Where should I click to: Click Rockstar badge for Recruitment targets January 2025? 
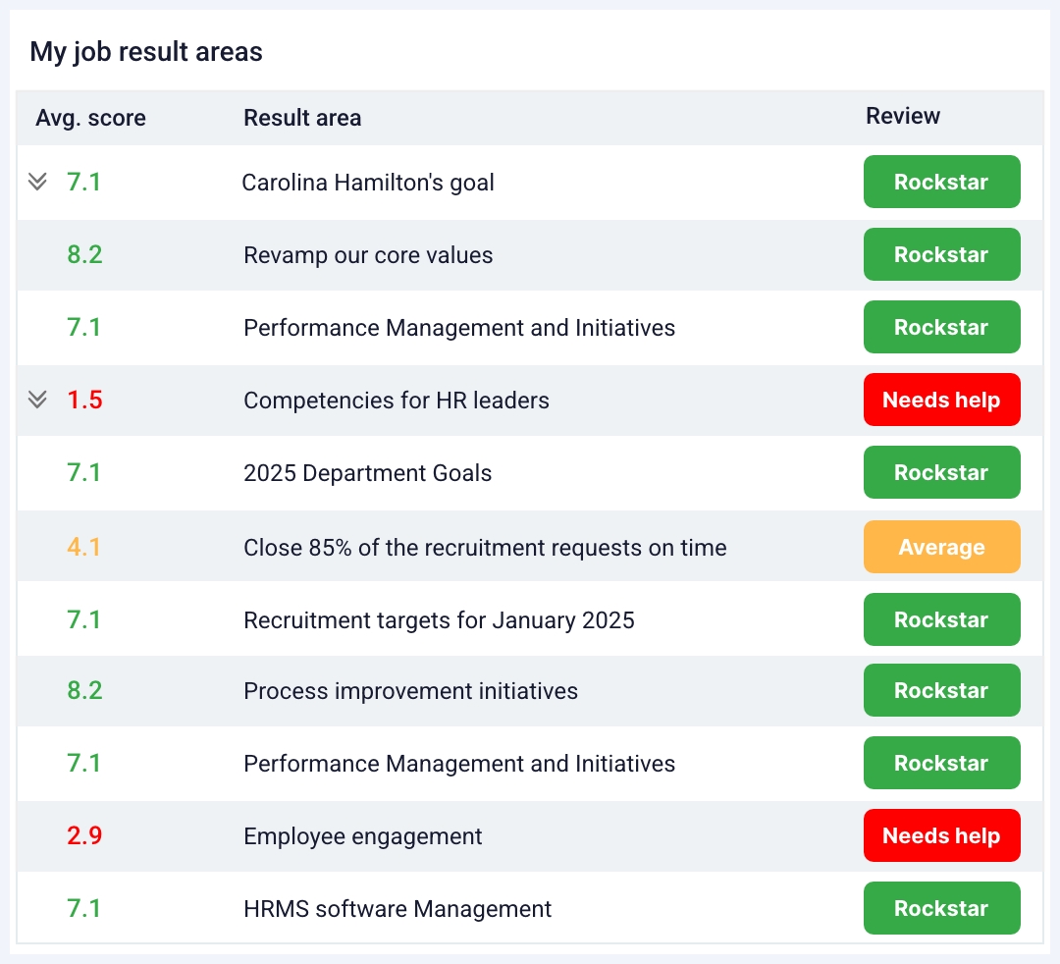[x=941, y=619]
